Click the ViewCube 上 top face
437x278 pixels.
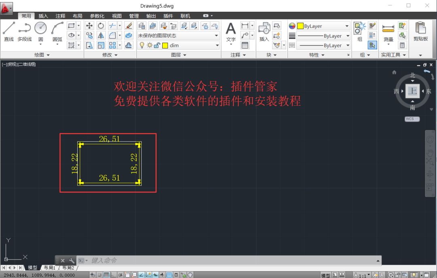click(412, 91)
